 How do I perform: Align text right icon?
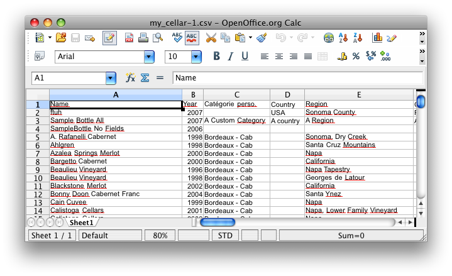[294, 56]
